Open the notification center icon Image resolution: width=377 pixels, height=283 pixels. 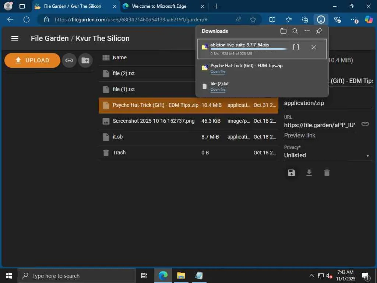coord(366,276)
